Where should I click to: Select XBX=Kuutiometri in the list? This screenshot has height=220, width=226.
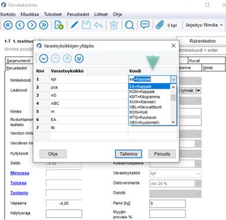(150, 123)
